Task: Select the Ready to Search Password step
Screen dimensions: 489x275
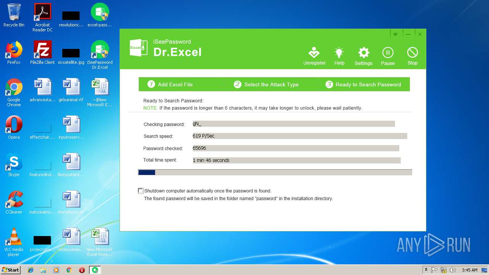Action: click(363, 84)
